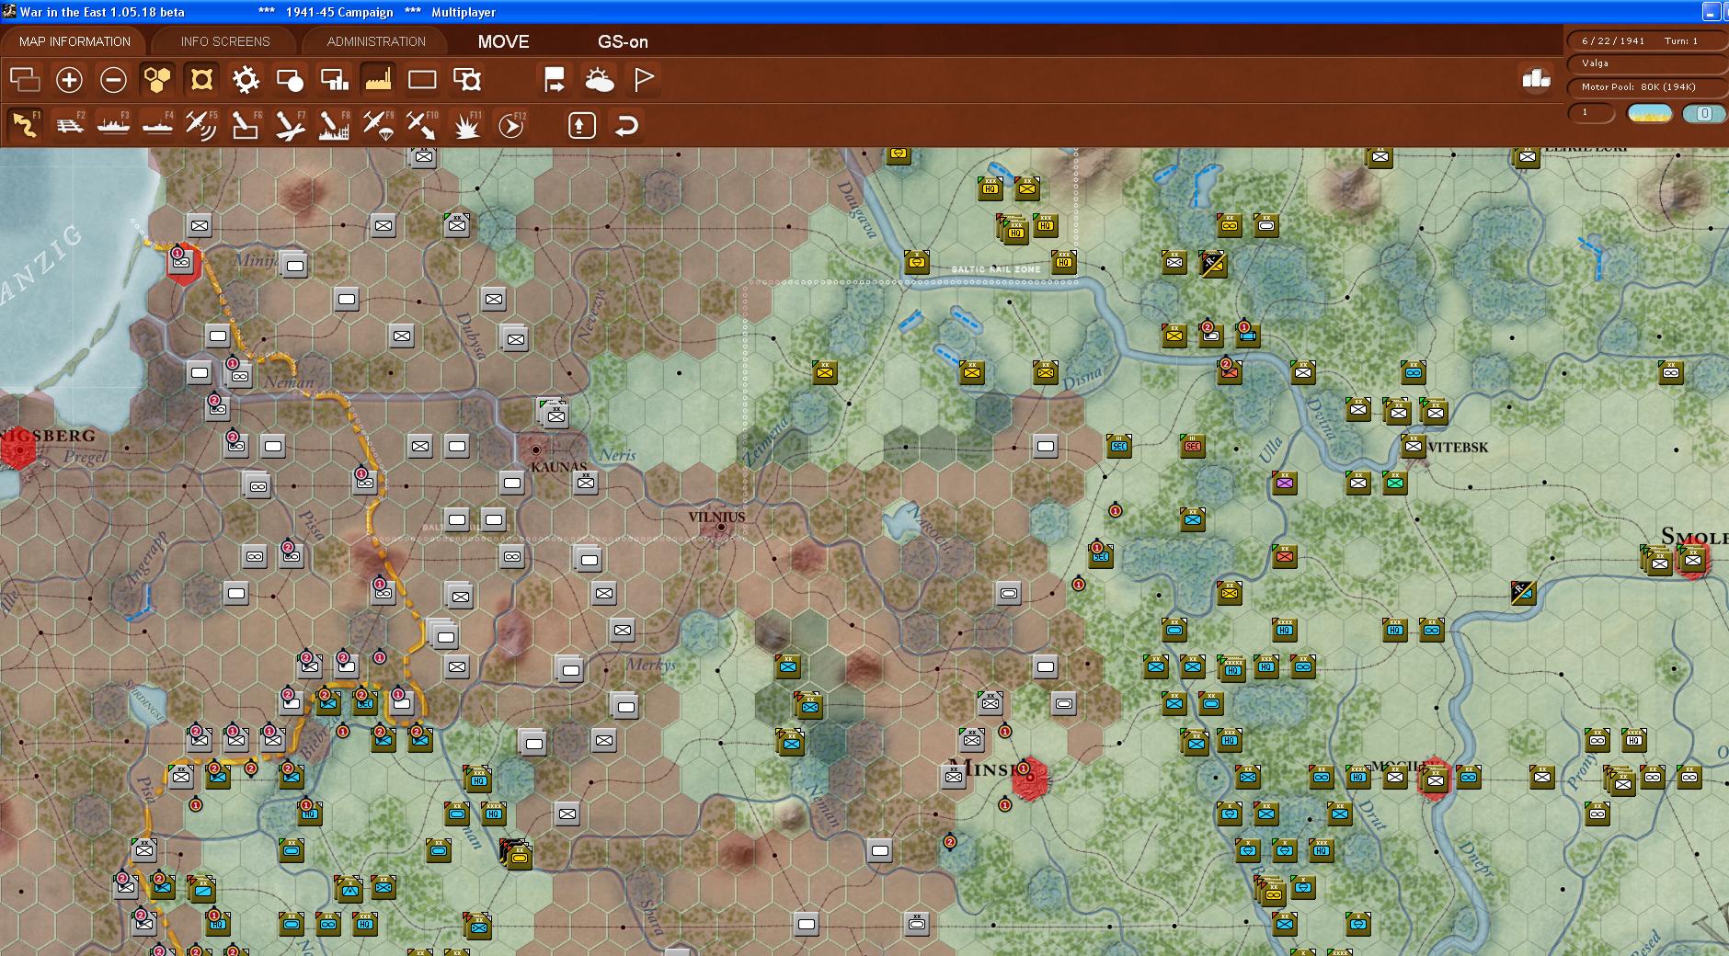
Task: Click the gear-shaped toolbar icon
Action: [x=246, y=80]
